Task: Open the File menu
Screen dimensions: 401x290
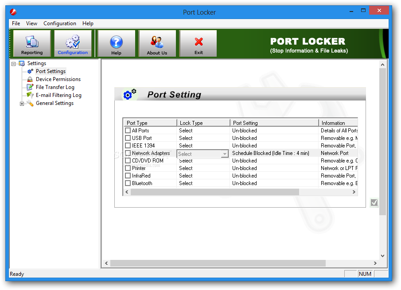Action: point(16,23)
